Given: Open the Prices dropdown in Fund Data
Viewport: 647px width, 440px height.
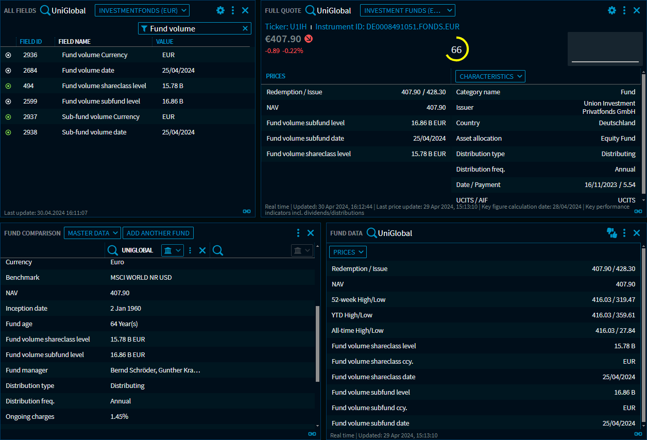Looking at the screenshot, I should pos(348,252).
